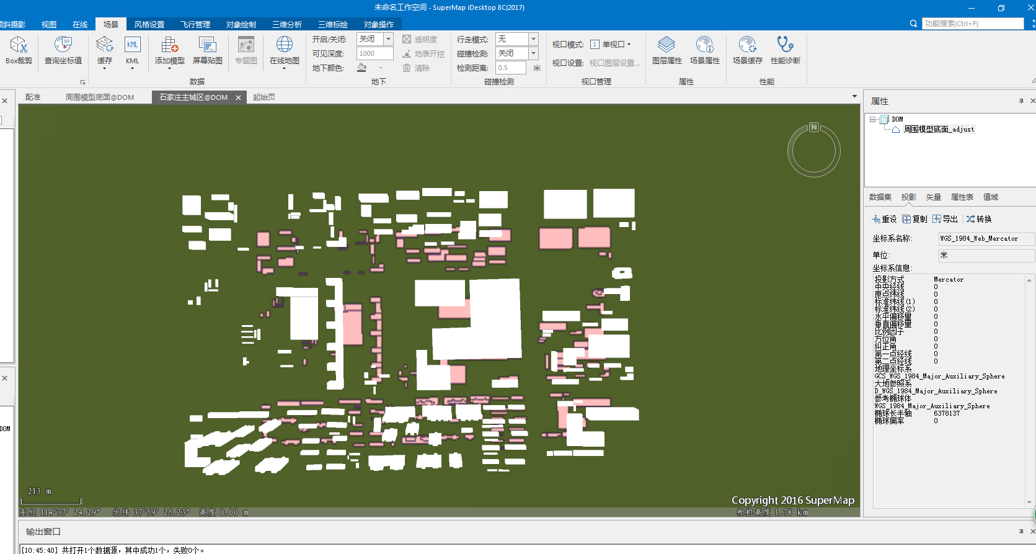Image resolution: width=1036 pixels, height=554 pixels.
Task: Switch to the 风格设置 ribbon tab
Action: pyautogui.click(x=149, y=24)
